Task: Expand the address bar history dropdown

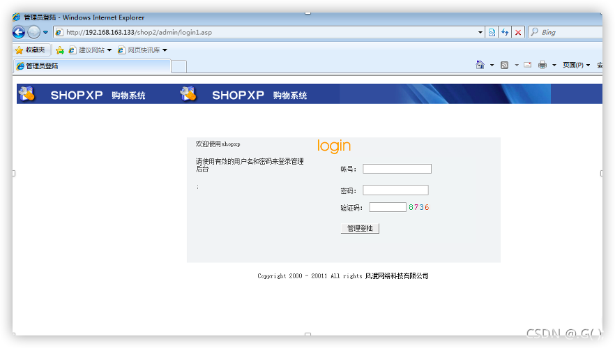Action: (480, 32)
